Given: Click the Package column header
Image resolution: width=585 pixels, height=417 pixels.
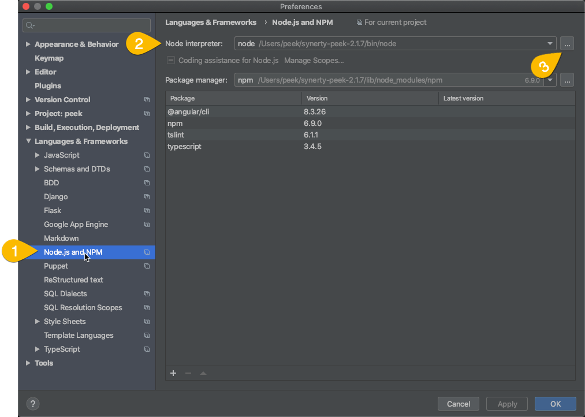Looking at the screenshot, I should (x=233, y=98).
